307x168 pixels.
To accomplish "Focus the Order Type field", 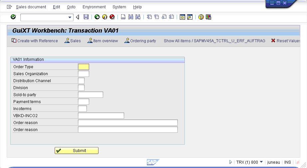I will point(84,67).
